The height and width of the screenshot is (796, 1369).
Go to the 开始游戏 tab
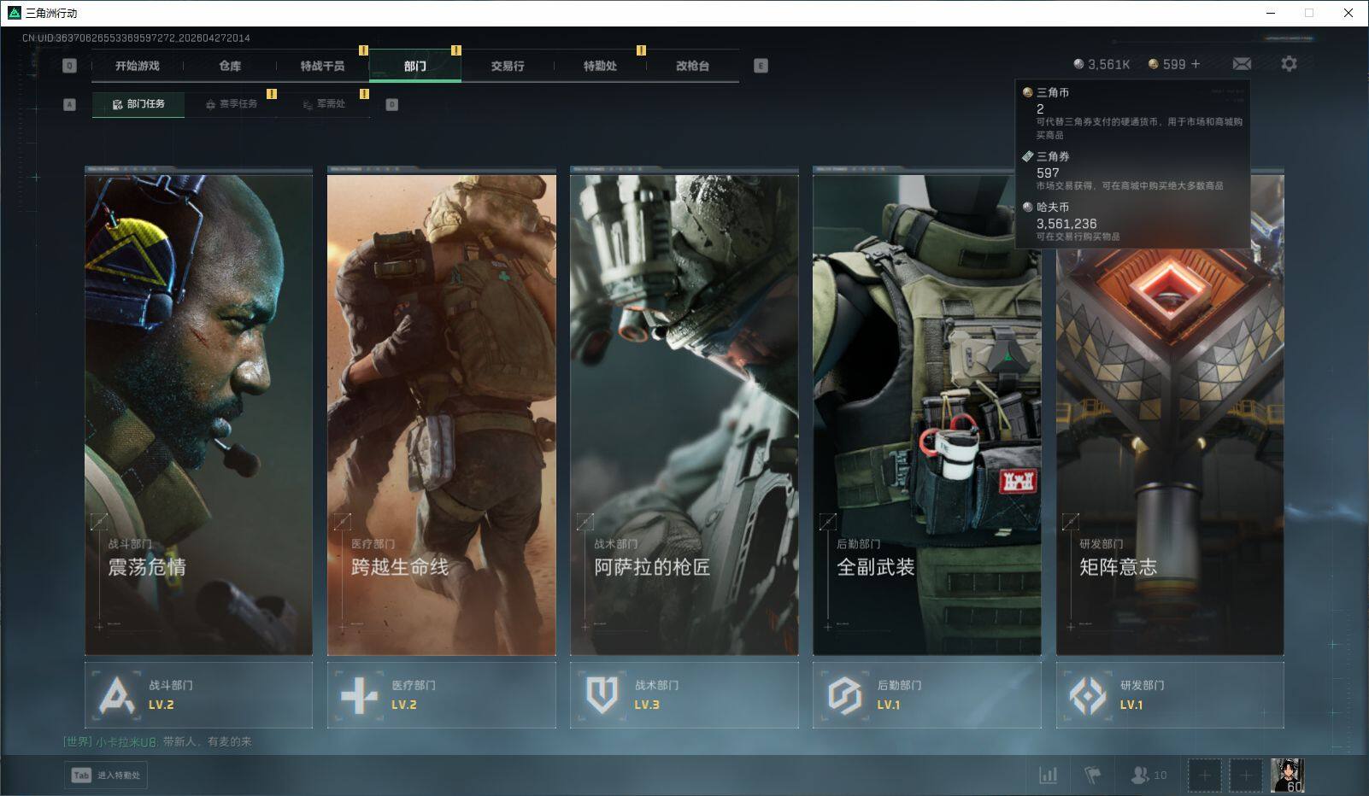[x=138, y=66]
